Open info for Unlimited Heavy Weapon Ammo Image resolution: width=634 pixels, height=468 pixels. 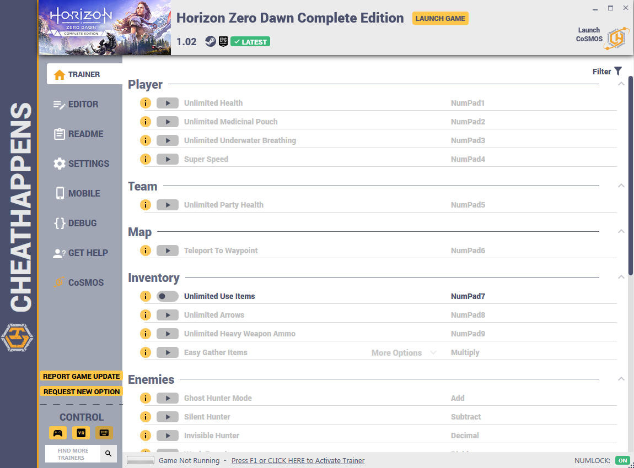pyautogui.click(x=145, y=334)
